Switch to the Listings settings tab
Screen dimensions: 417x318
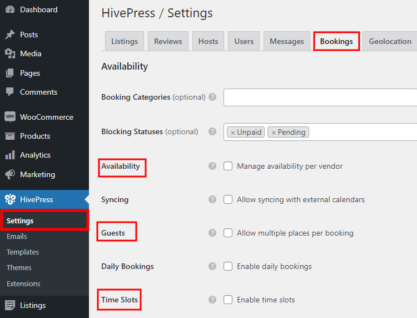(x=125, y=41)
